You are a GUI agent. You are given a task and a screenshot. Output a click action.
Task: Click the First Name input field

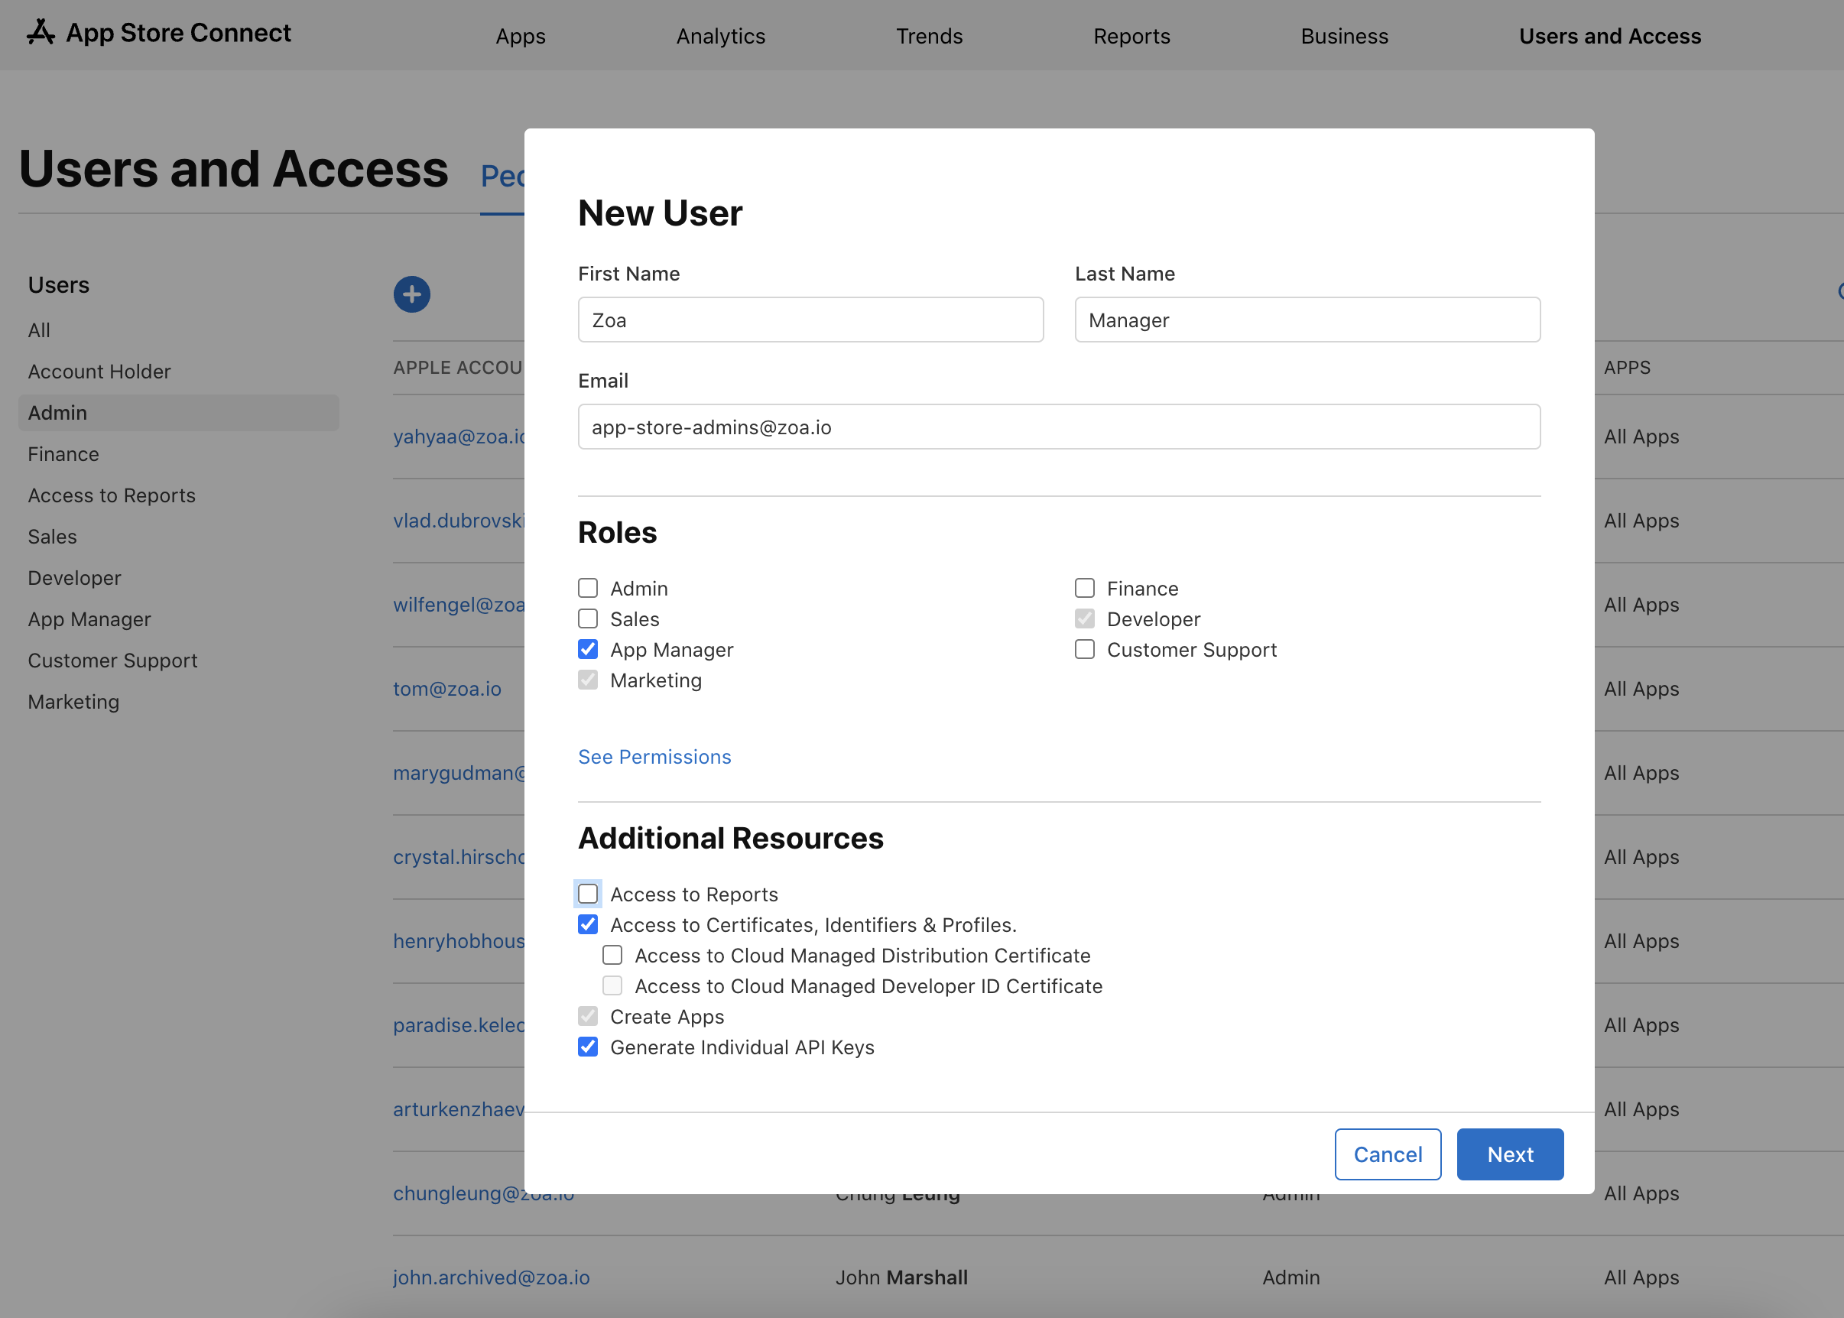pos(811,320)
